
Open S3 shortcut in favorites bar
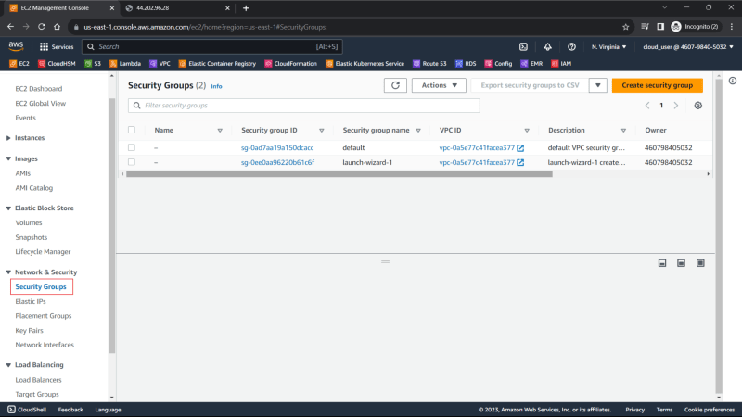pos(93,63)
